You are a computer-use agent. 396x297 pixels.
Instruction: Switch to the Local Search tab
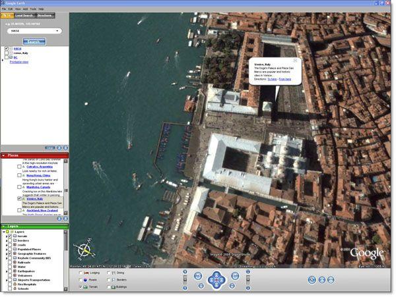pyautogui.click(x=24, y=16)
